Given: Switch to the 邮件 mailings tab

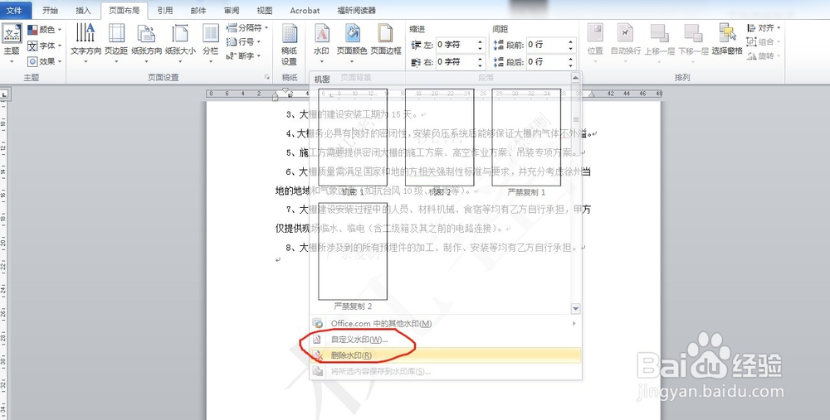Looking at the screenshot, I should [198, 10].
